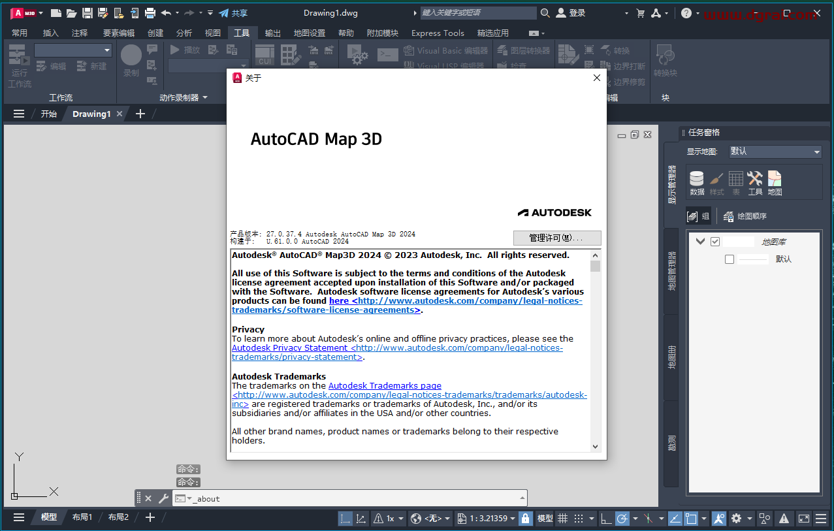
Task: Collapse the Map Library tree chevron
Action: click(700, 242)
